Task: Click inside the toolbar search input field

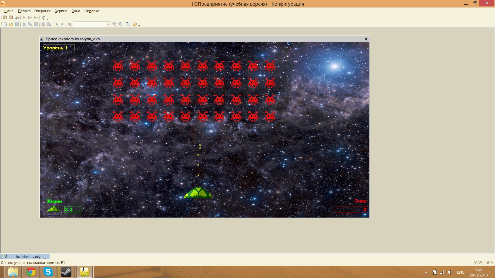Action: coord(89,24)
